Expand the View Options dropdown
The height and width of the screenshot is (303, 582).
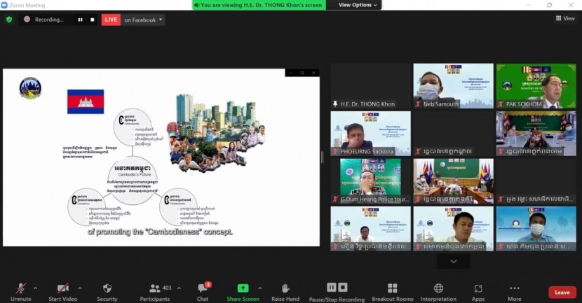[x=358, y=5]
